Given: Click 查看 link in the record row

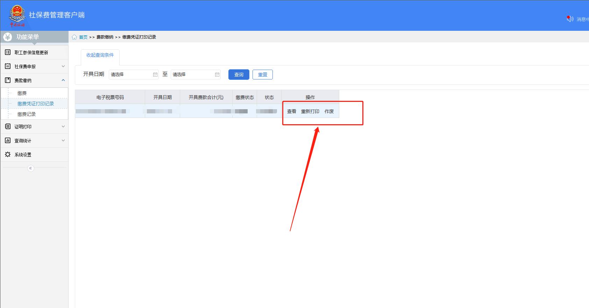Looking at the screenshot, I should pos(292,111).
